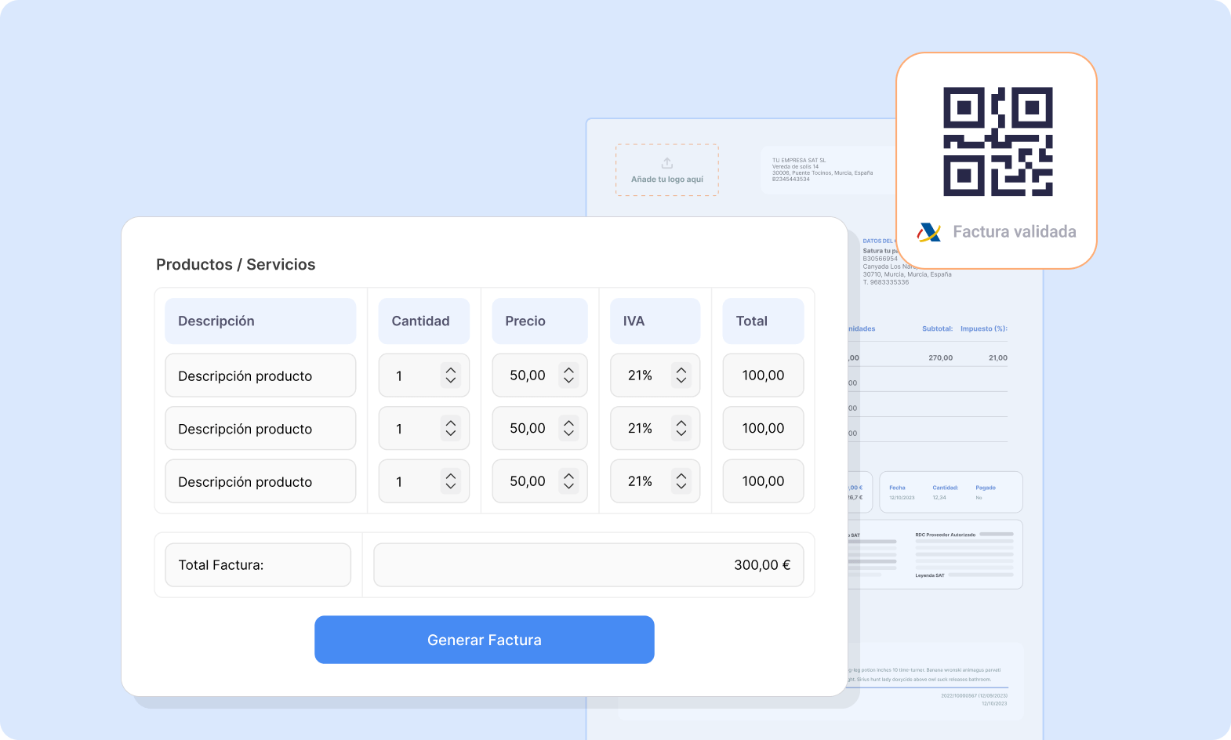Click the 300,00 € total invoice field

588,565
